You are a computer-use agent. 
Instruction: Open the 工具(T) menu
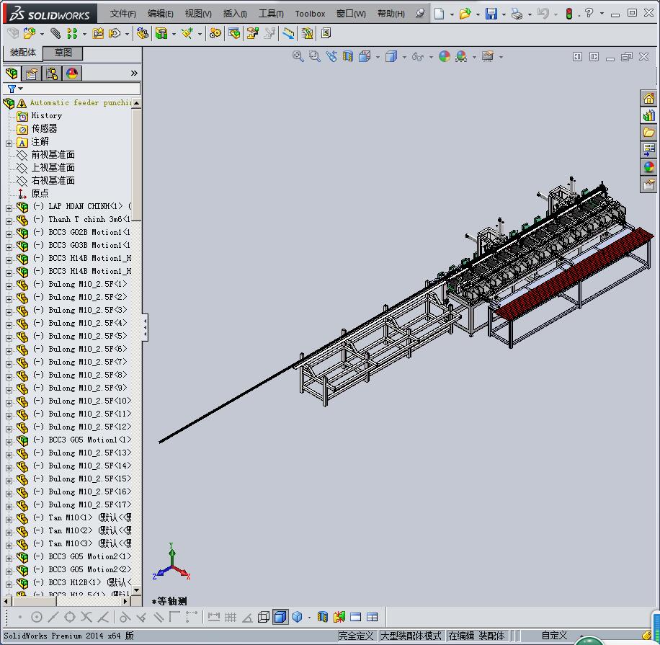coord(270,14)
